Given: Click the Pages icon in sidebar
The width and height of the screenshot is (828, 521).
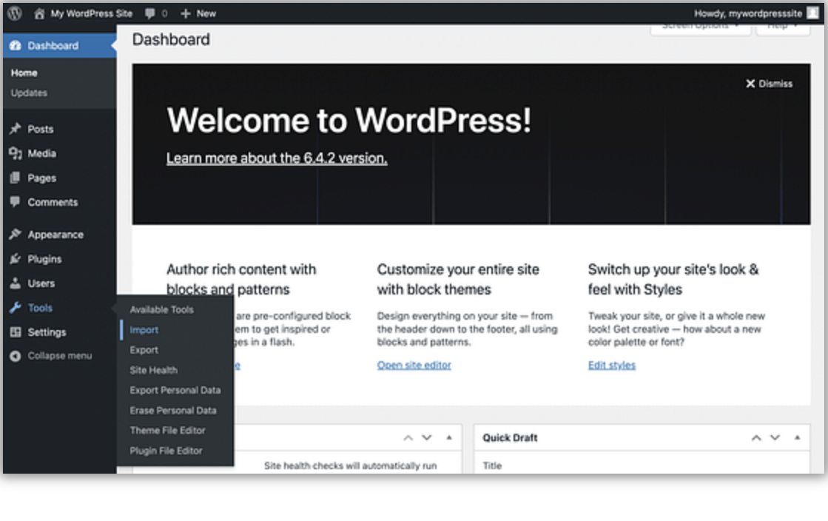Looking at the screenshot, I should click(16, 178).
